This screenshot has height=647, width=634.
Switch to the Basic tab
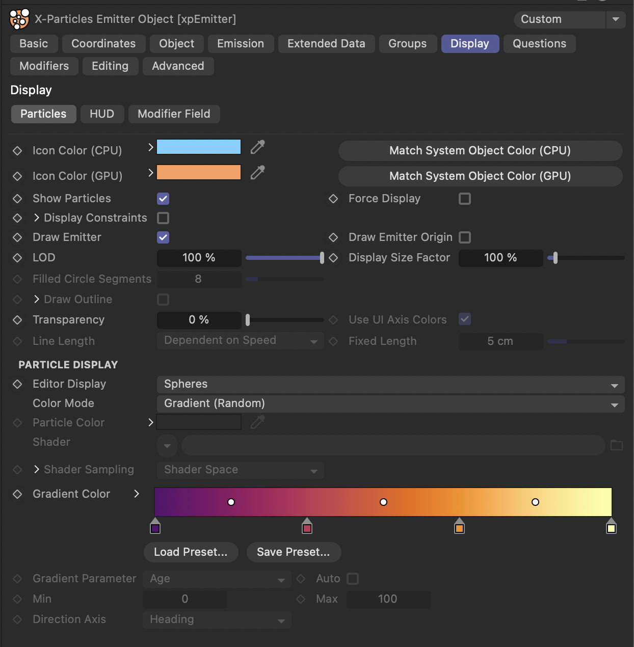(34, 44)
